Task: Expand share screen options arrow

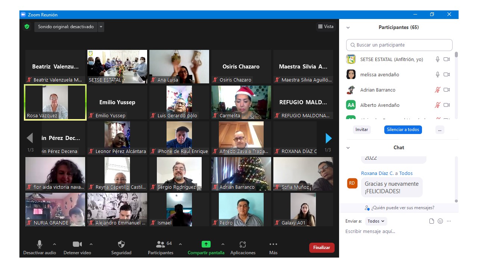Action: 223,244
